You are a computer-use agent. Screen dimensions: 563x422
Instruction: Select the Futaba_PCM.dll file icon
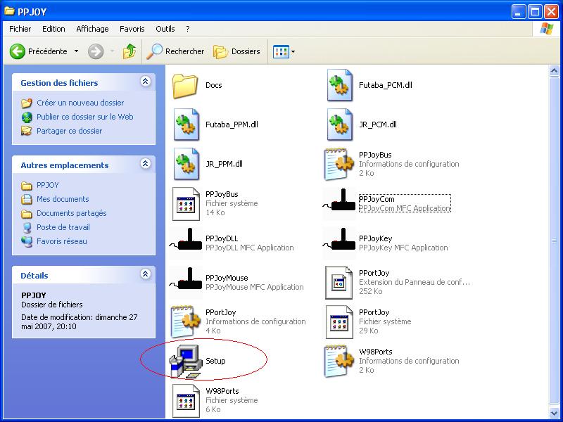pos(340,85)
